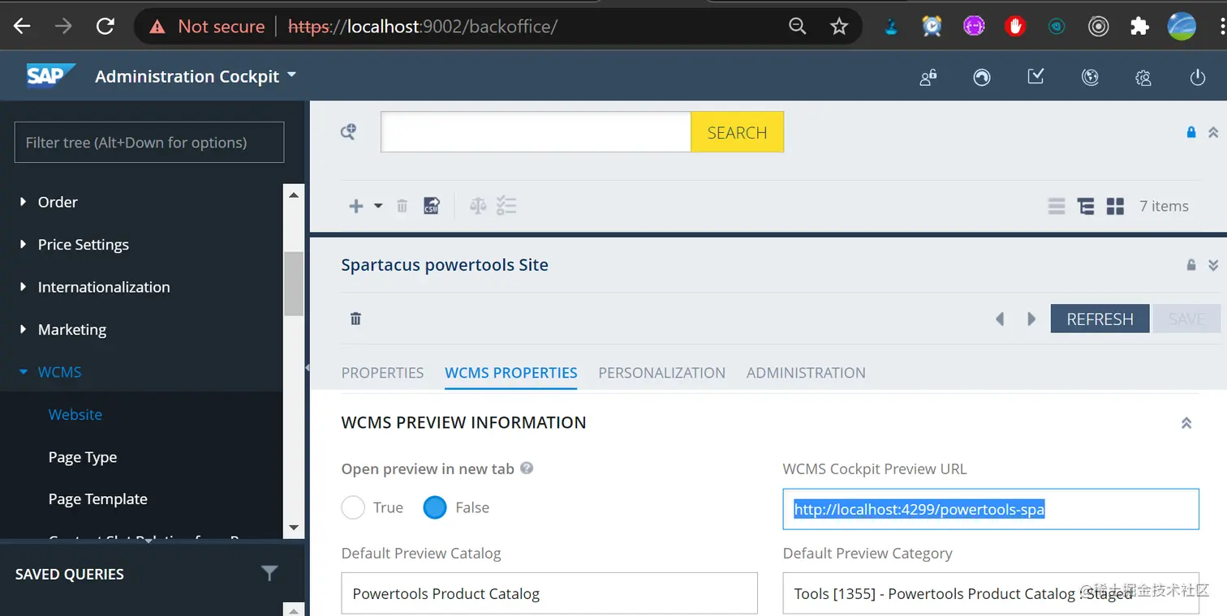Click the checkbox tasks icon in header
The image size is (1227, 616).
(x=1035, y=77)
